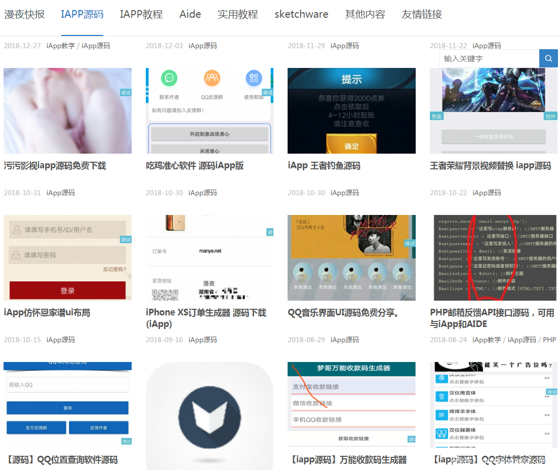Select the IAPP源码 navigation tab
The height and width of the screenshot is (470, 560).
pyautogui.click(x=82, y=14)
